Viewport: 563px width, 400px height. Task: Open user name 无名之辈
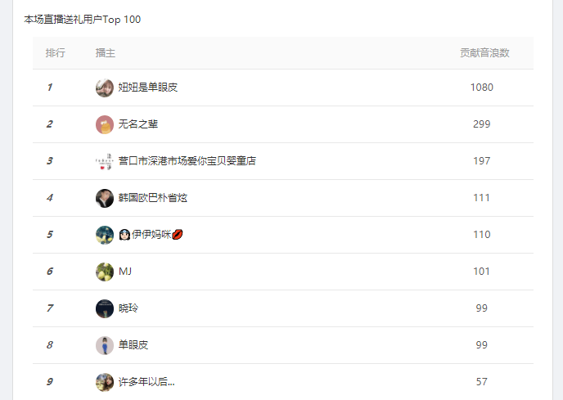point(138,124)
